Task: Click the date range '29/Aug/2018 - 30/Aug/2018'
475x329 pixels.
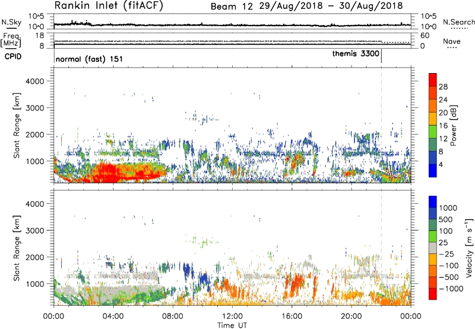Action: point(331,6)
